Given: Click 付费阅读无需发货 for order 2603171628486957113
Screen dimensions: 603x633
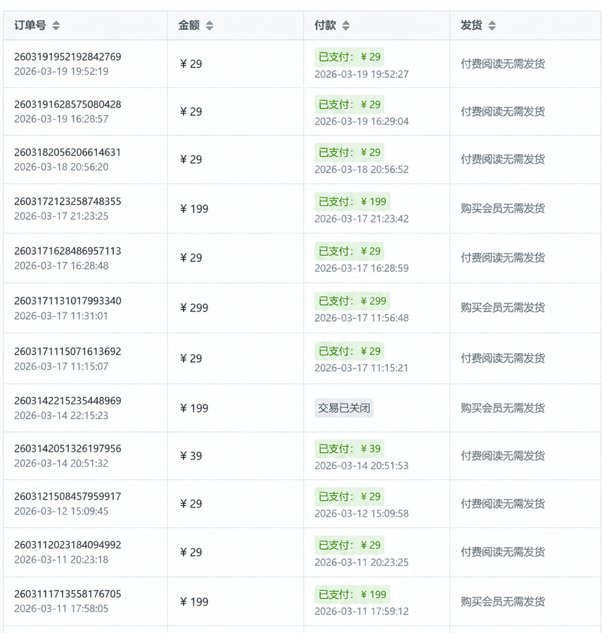Looking at the screenshot, I should 503,258.
